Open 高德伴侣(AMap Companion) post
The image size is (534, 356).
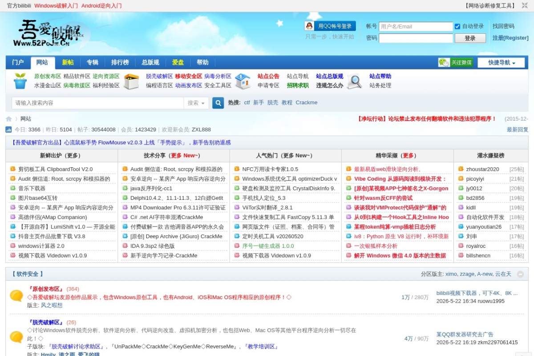coord(53,217)
